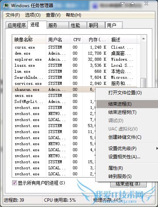Choose 结束进程(E) in context menu
158x207 pixels.
(x=127, y=104)
